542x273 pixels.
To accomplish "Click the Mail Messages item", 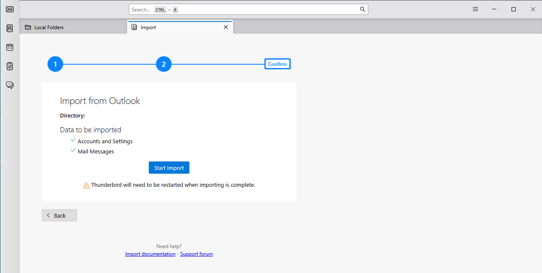I will pyautogui.click(x=96, y=151).
